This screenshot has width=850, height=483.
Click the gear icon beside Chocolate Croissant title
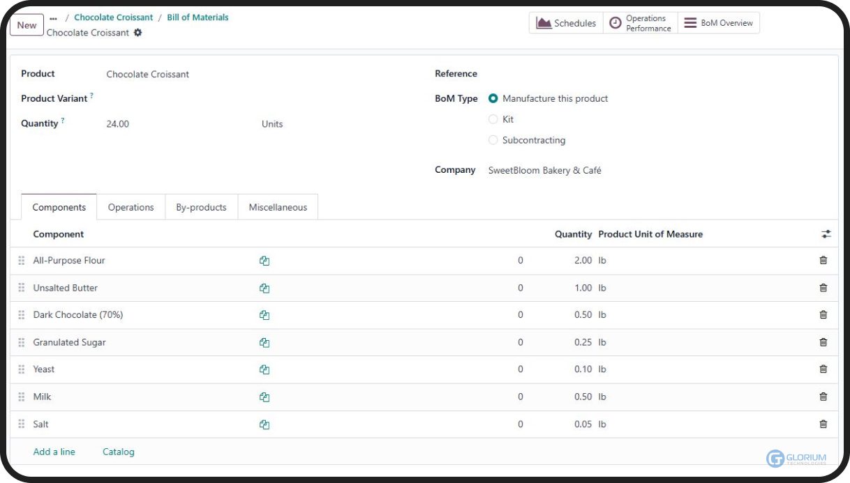137,33
